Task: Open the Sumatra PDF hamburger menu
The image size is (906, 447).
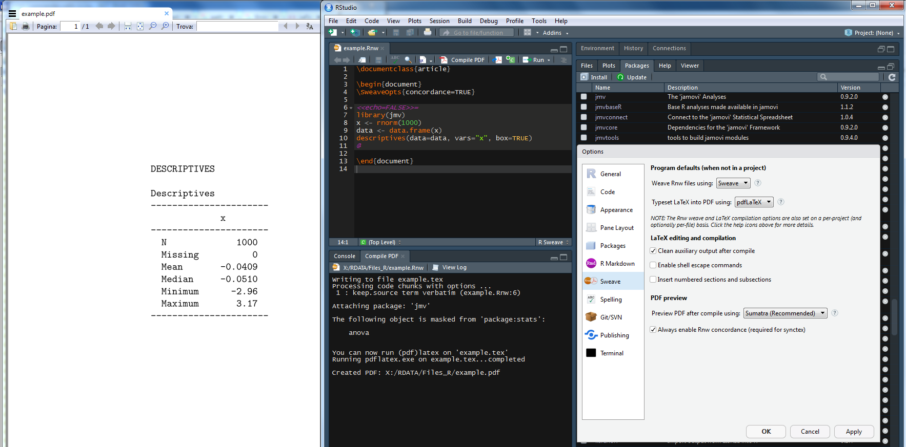Action: [x=12, y=14]
